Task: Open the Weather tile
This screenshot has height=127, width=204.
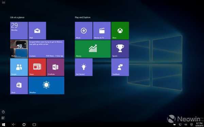Action: (46, 85)
